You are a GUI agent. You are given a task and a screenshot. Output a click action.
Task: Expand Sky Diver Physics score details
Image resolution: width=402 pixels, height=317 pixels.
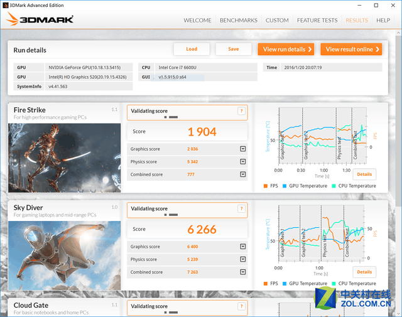coord(243,259)
